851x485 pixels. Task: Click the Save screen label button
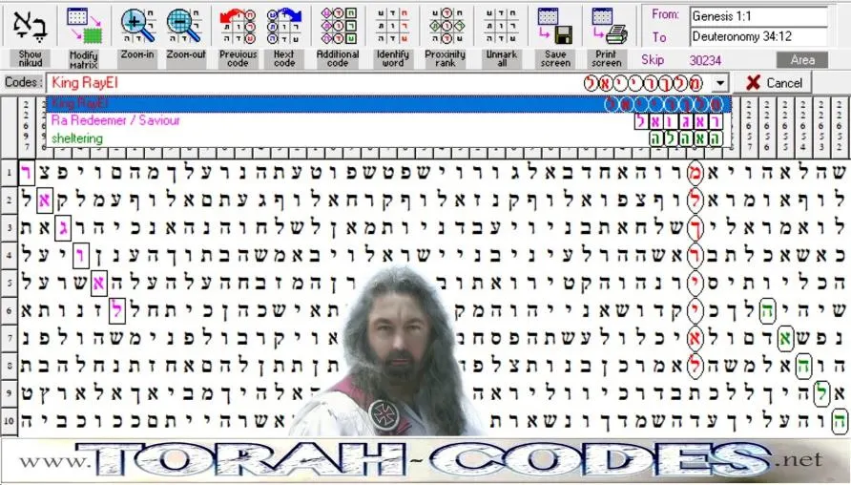click(x=555, y=58)
